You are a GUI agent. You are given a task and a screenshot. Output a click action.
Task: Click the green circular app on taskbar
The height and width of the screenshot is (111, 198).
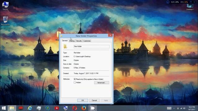[x=48, y=108]
